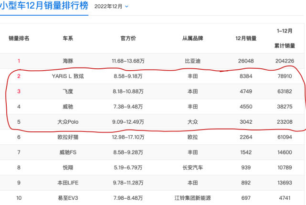The image size is (306, 205).
Task: Open the 本田LIFE series link
Action: pos(68,183)
